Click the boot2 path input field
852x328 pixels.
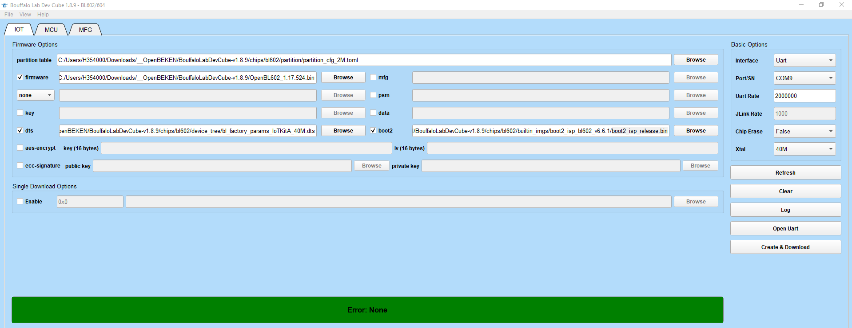click(x=541, y=131)
